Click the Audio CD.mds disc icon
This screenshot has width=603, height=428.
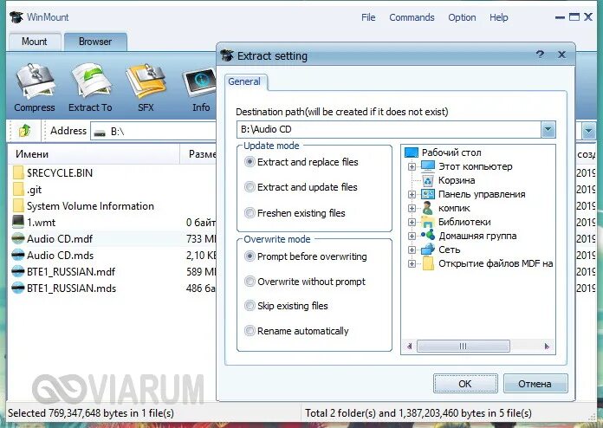point(18,255)
